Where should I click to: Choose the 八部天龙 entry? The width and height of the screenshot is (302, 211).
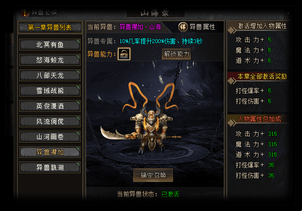pos(50,75)
